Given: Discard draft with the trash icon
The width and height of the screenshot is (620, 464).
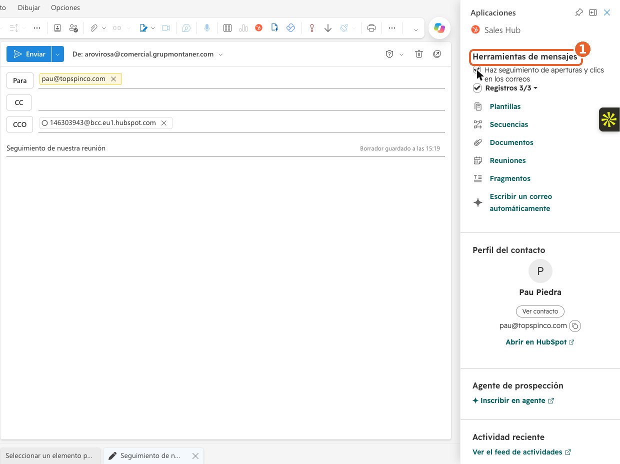Looking at the screenshot, I should tap(419, 54).
